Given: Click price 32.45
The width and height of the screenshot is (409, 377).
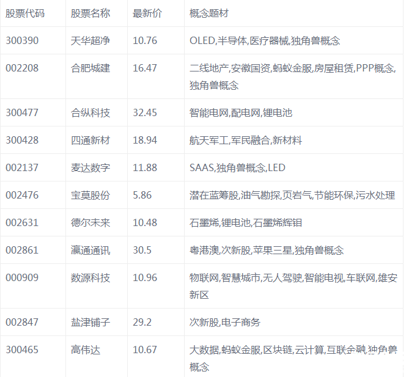Looking at the screenshot, I should tap(145, 113).
